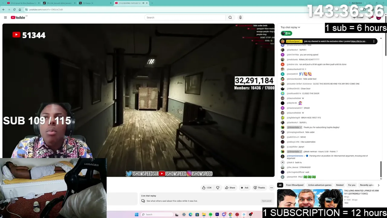Open the browser home page
The height and width of the screenshot is (218, 387).
(x=20, y=9)
